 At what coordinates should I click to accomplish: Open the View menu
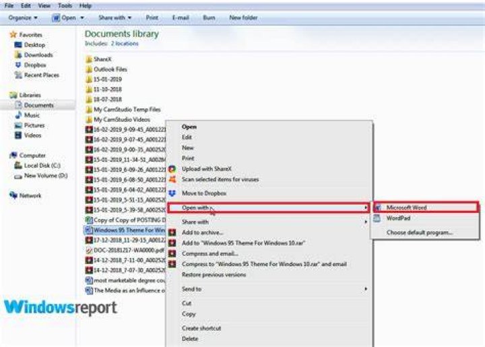click(44, 5)
